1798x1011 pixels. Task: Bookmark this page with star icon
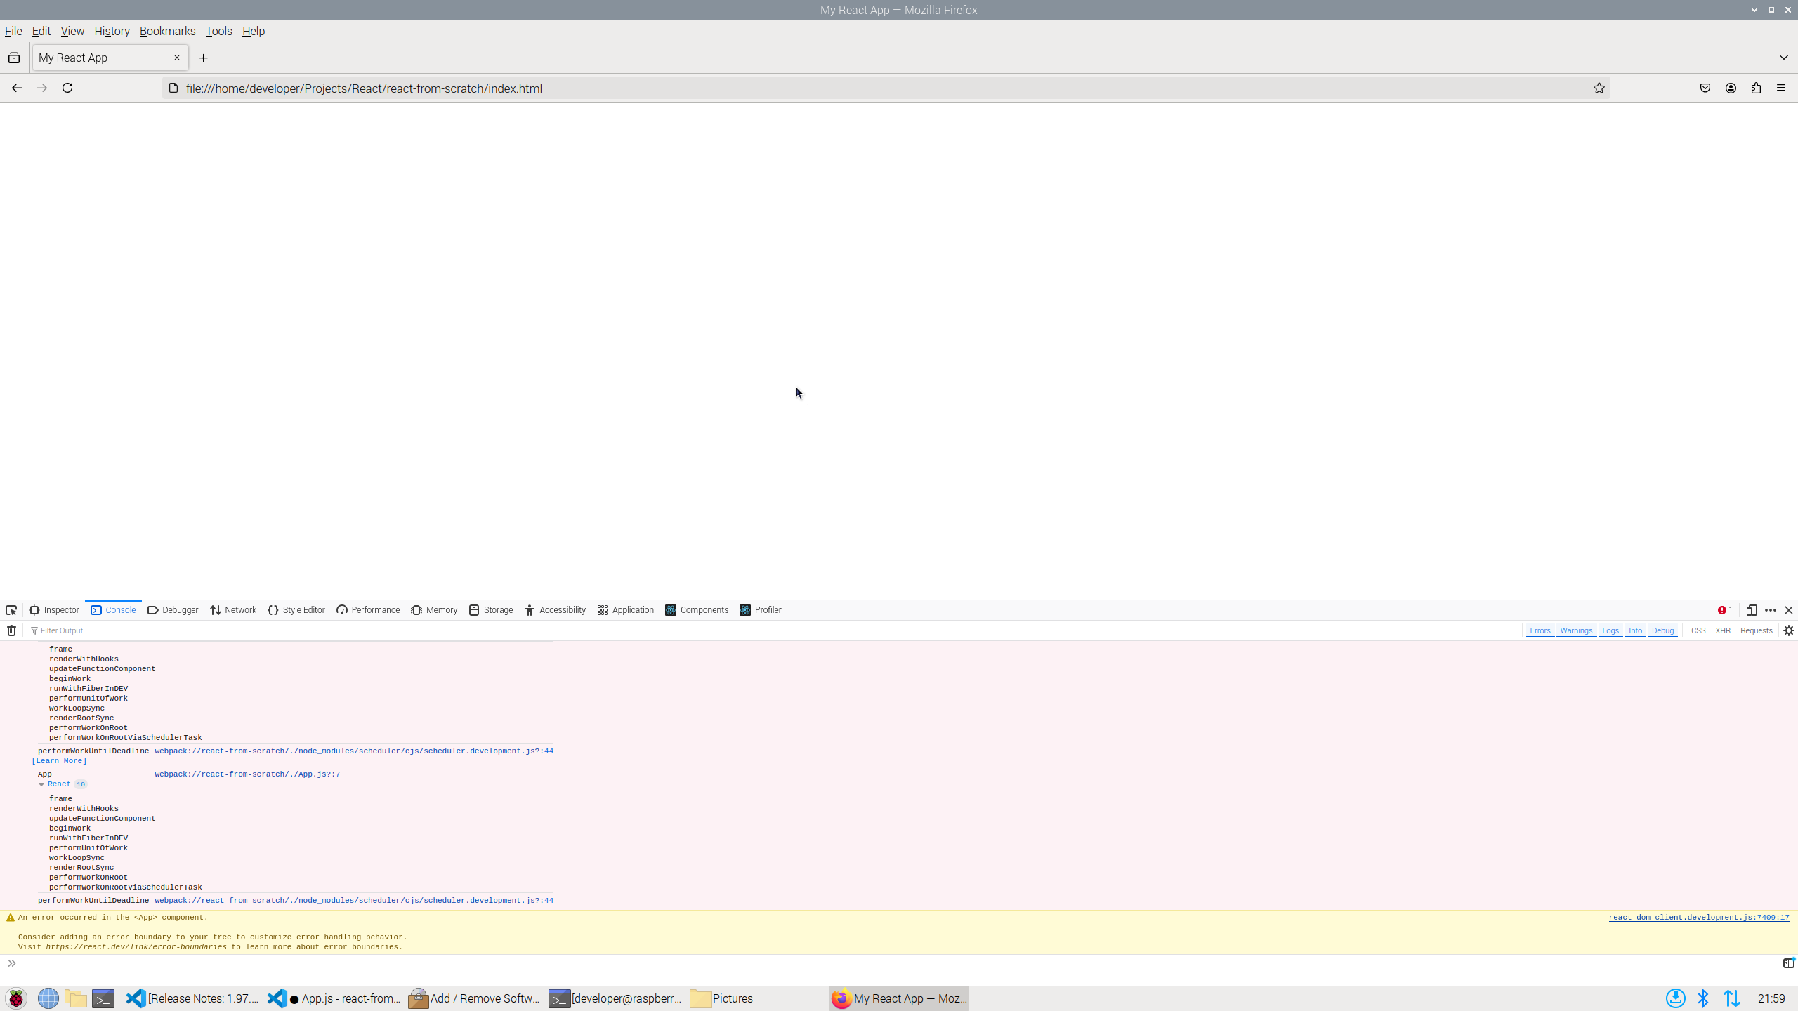(x=1599, y=88)
